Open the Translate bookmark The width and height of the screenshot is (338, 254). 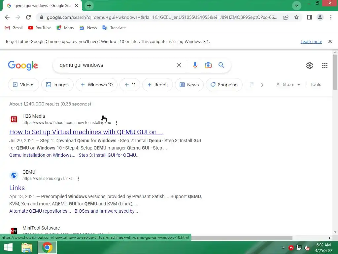click(x=114, y=28)
